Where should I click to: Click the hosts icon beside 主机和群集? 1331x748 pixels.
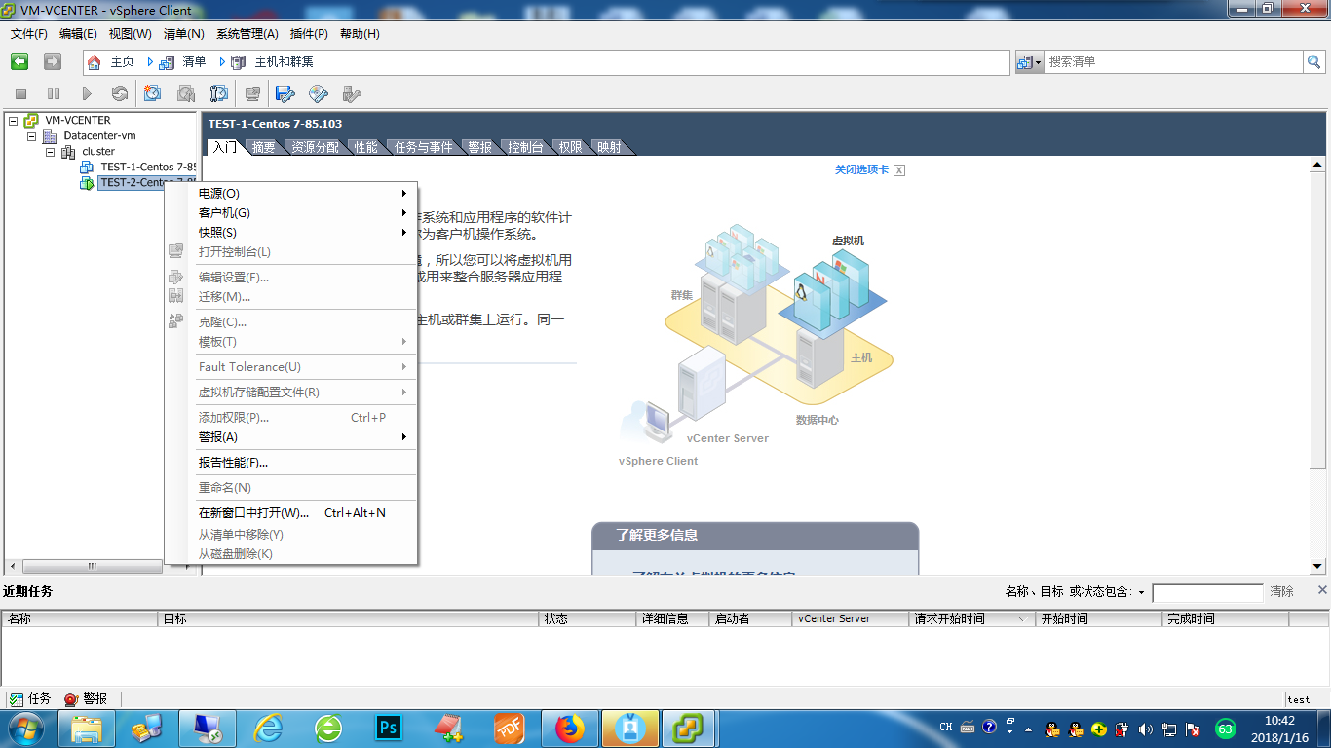239,62
